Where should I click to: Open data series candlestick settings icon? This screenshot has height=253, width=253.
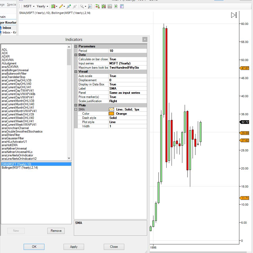[x=104, y=6]
